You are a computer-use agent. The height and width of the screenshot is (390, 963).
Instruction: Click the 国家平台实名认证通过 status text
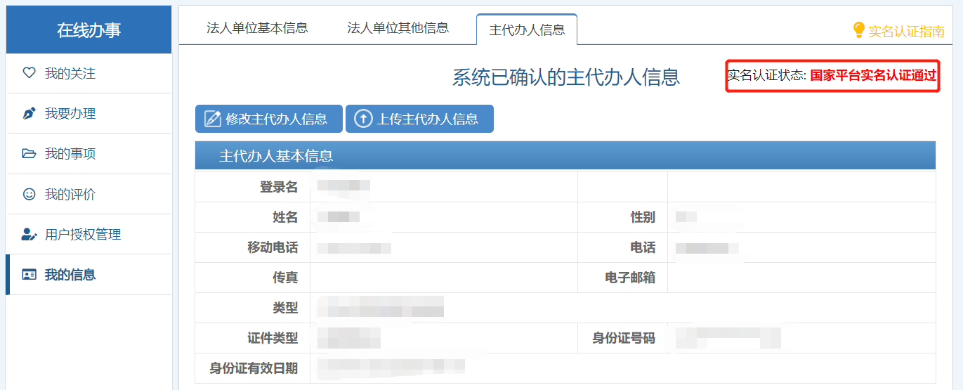pos(873,76)
